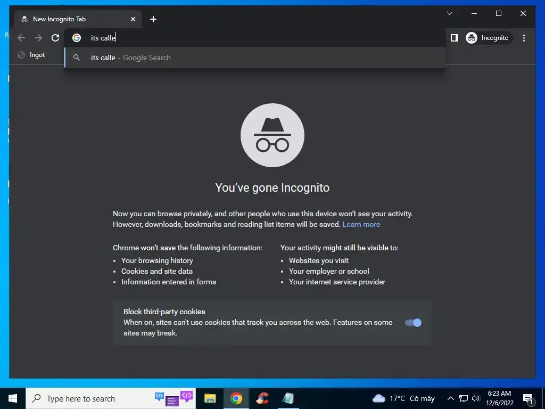
Task: Select 'its calle - Google Search' suggestion
Action: 255,58
